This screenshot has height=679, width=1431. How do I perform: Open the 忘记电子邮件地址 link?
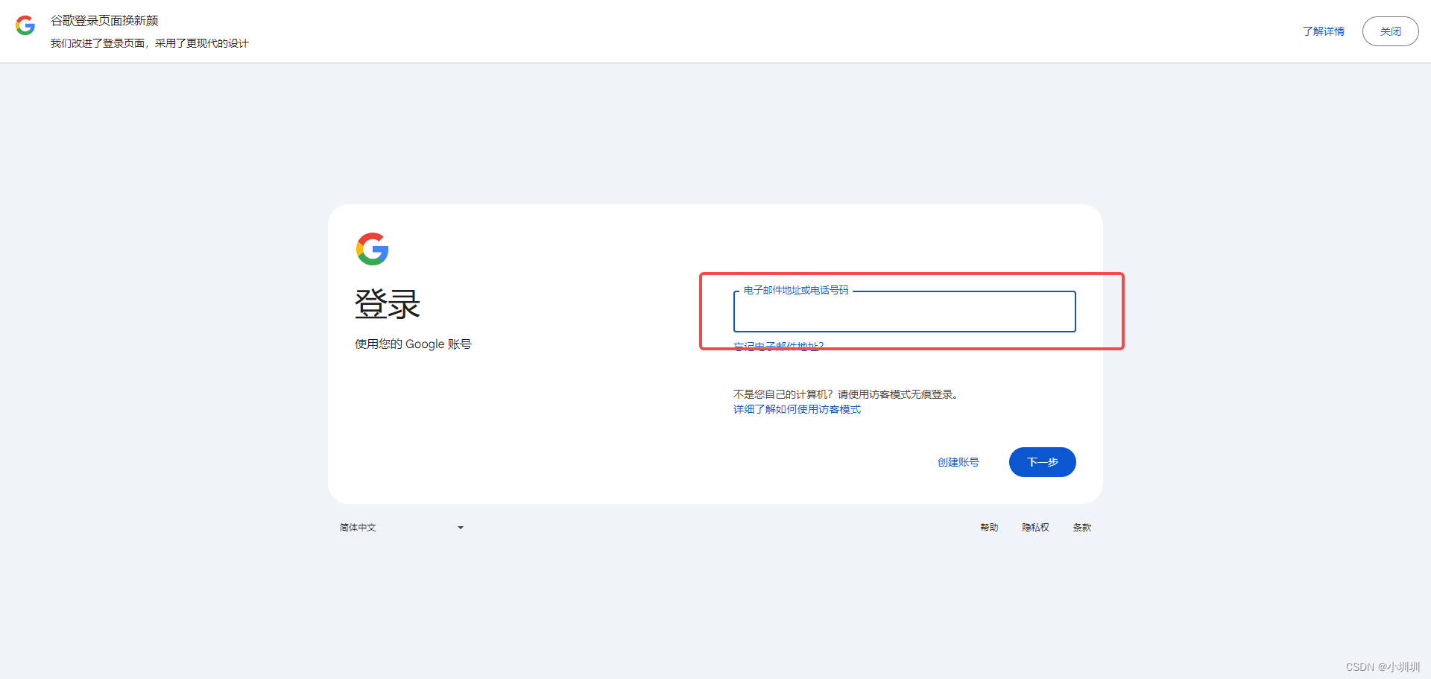pos(779,347)
